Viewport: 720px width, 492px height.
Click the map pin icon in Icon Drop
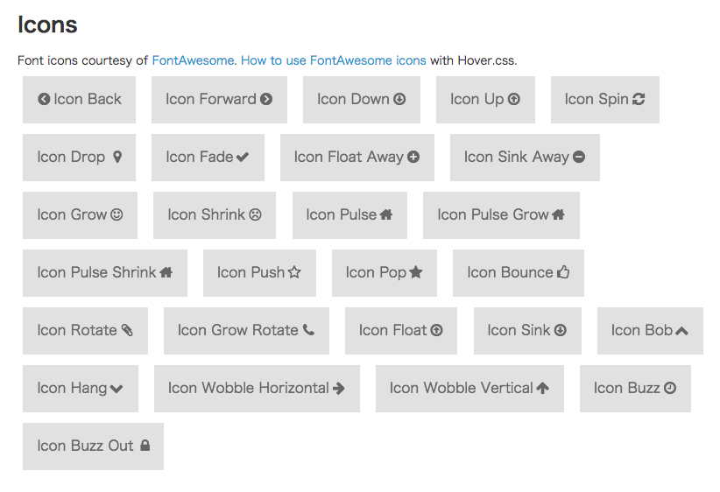pyautogui.click(x=117, y=157)
